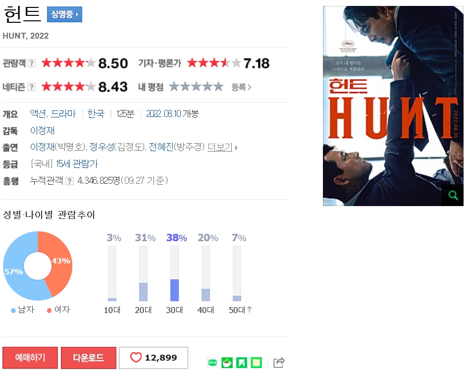Click the yellow memo share icon
Screen dimensions: 471x374
point(256,363)
